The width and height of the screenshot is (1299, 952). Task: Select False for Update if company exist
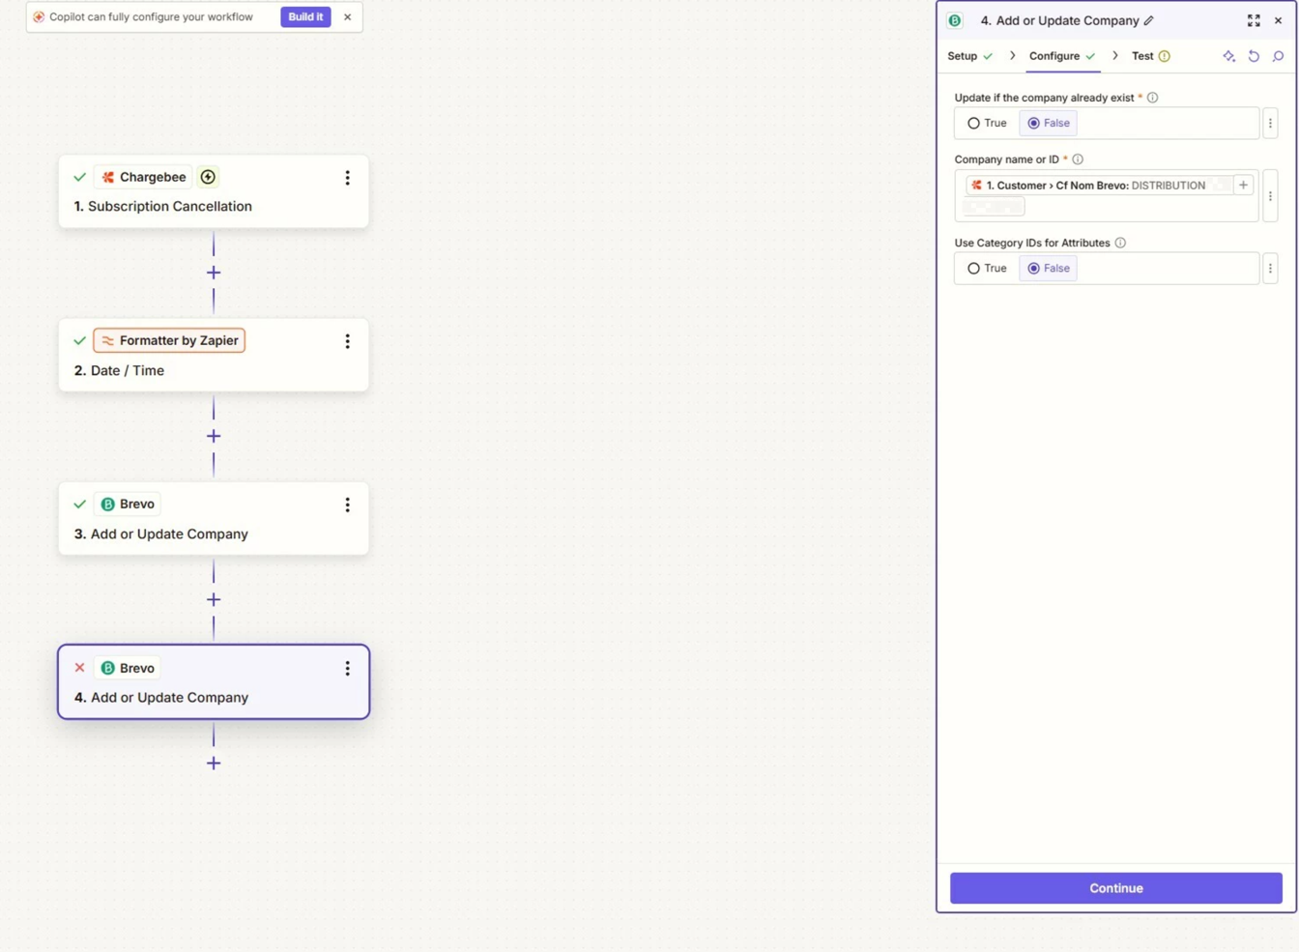click(x=1048, y=123)
